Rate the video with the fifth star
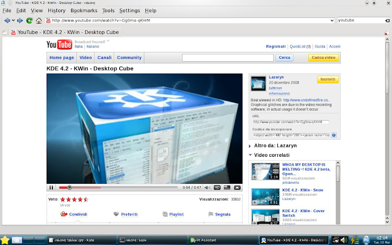 pyautogui.click(x=86, y=199)
